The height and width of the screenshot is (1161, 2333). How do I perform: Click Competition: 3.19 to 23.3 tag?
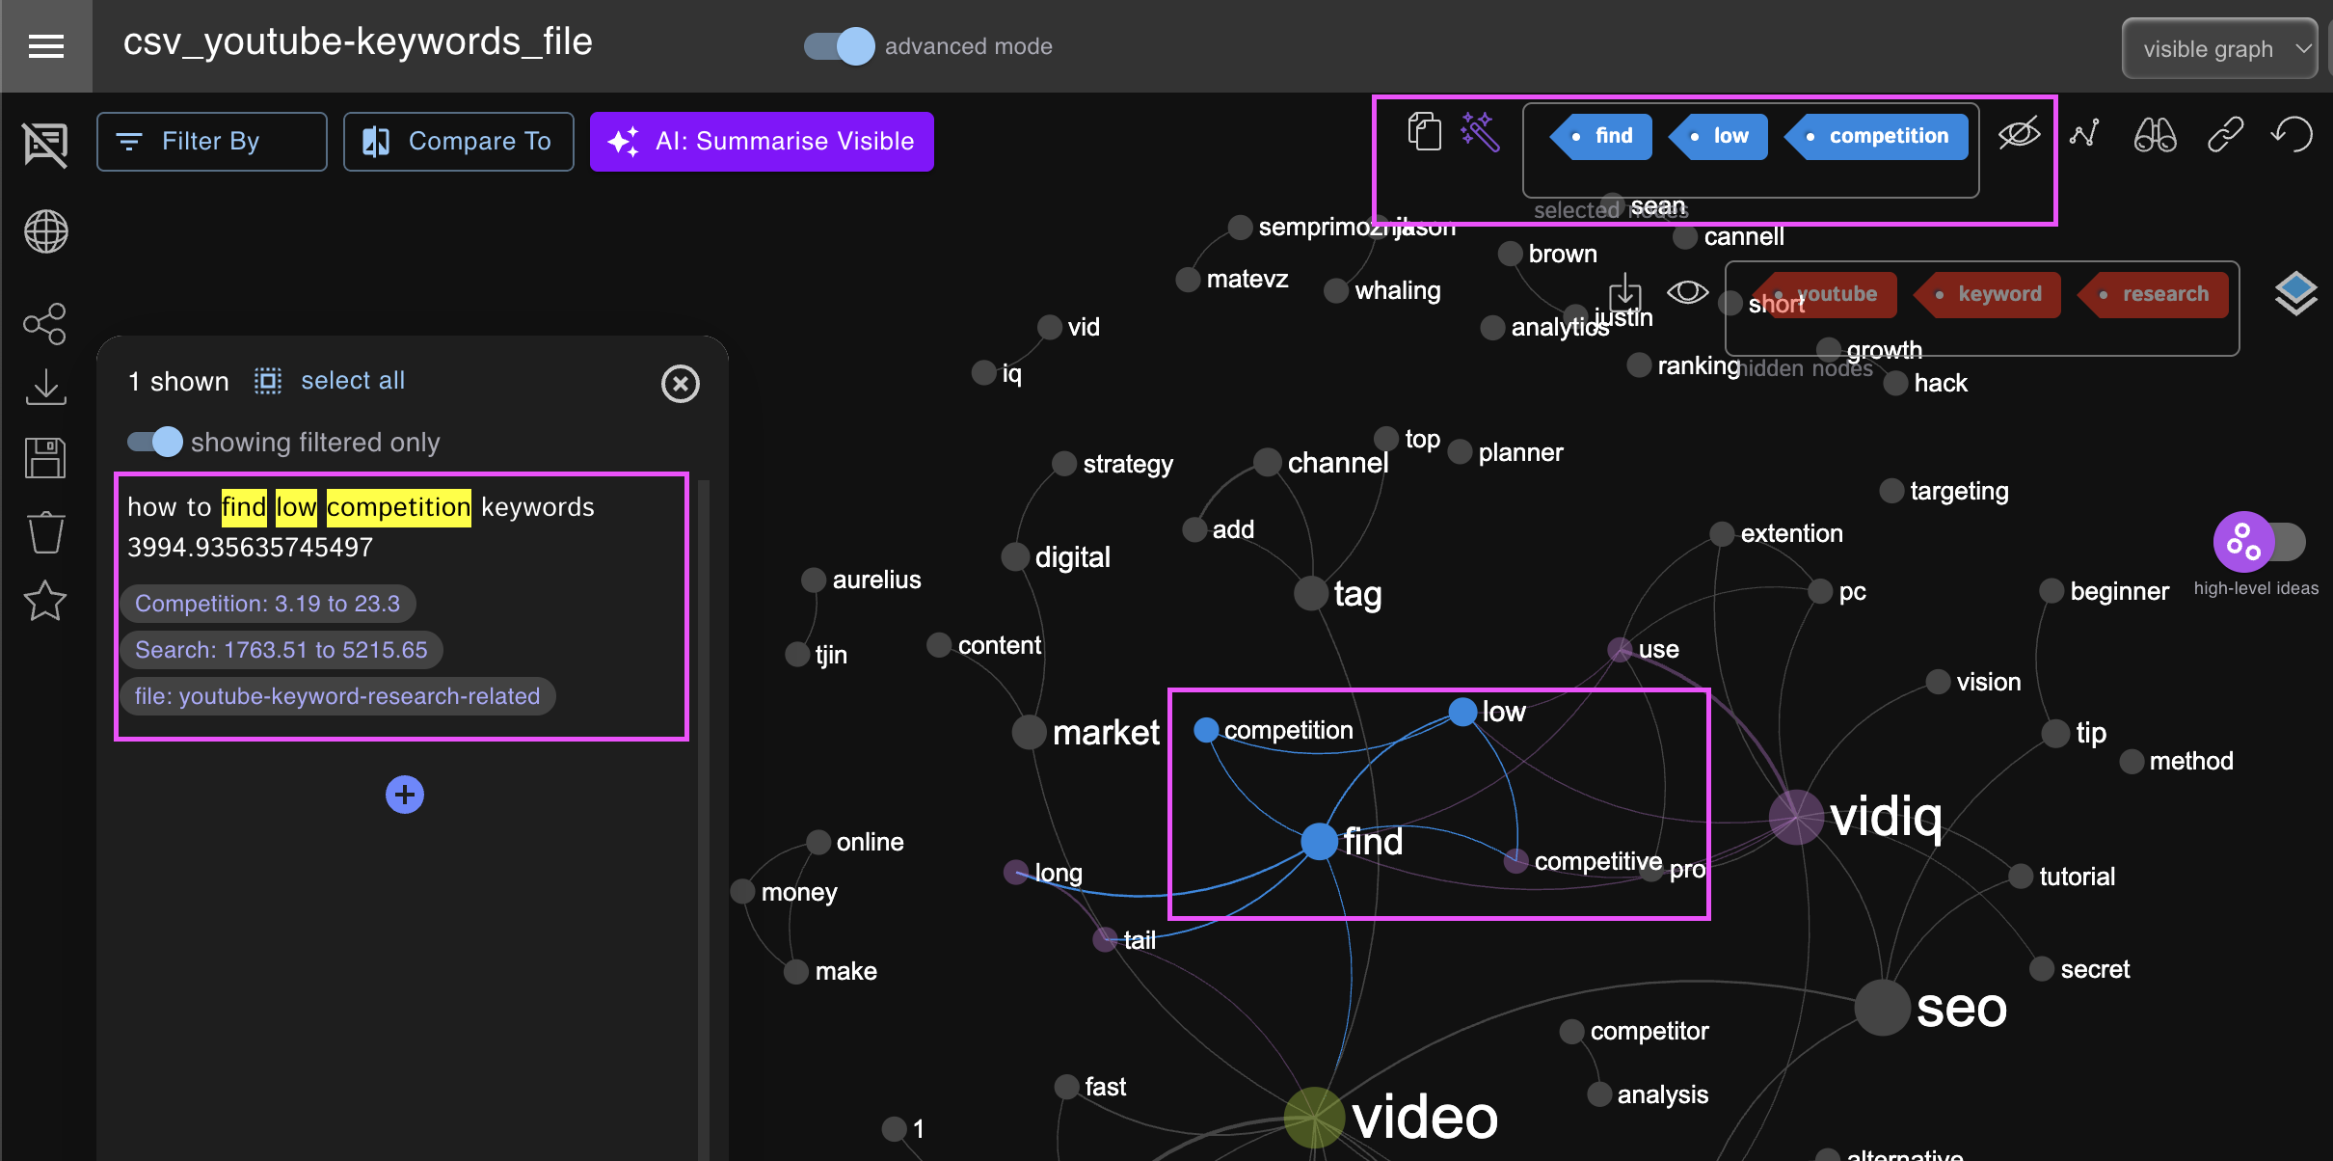pyautogui.click(x=267, y=604)
